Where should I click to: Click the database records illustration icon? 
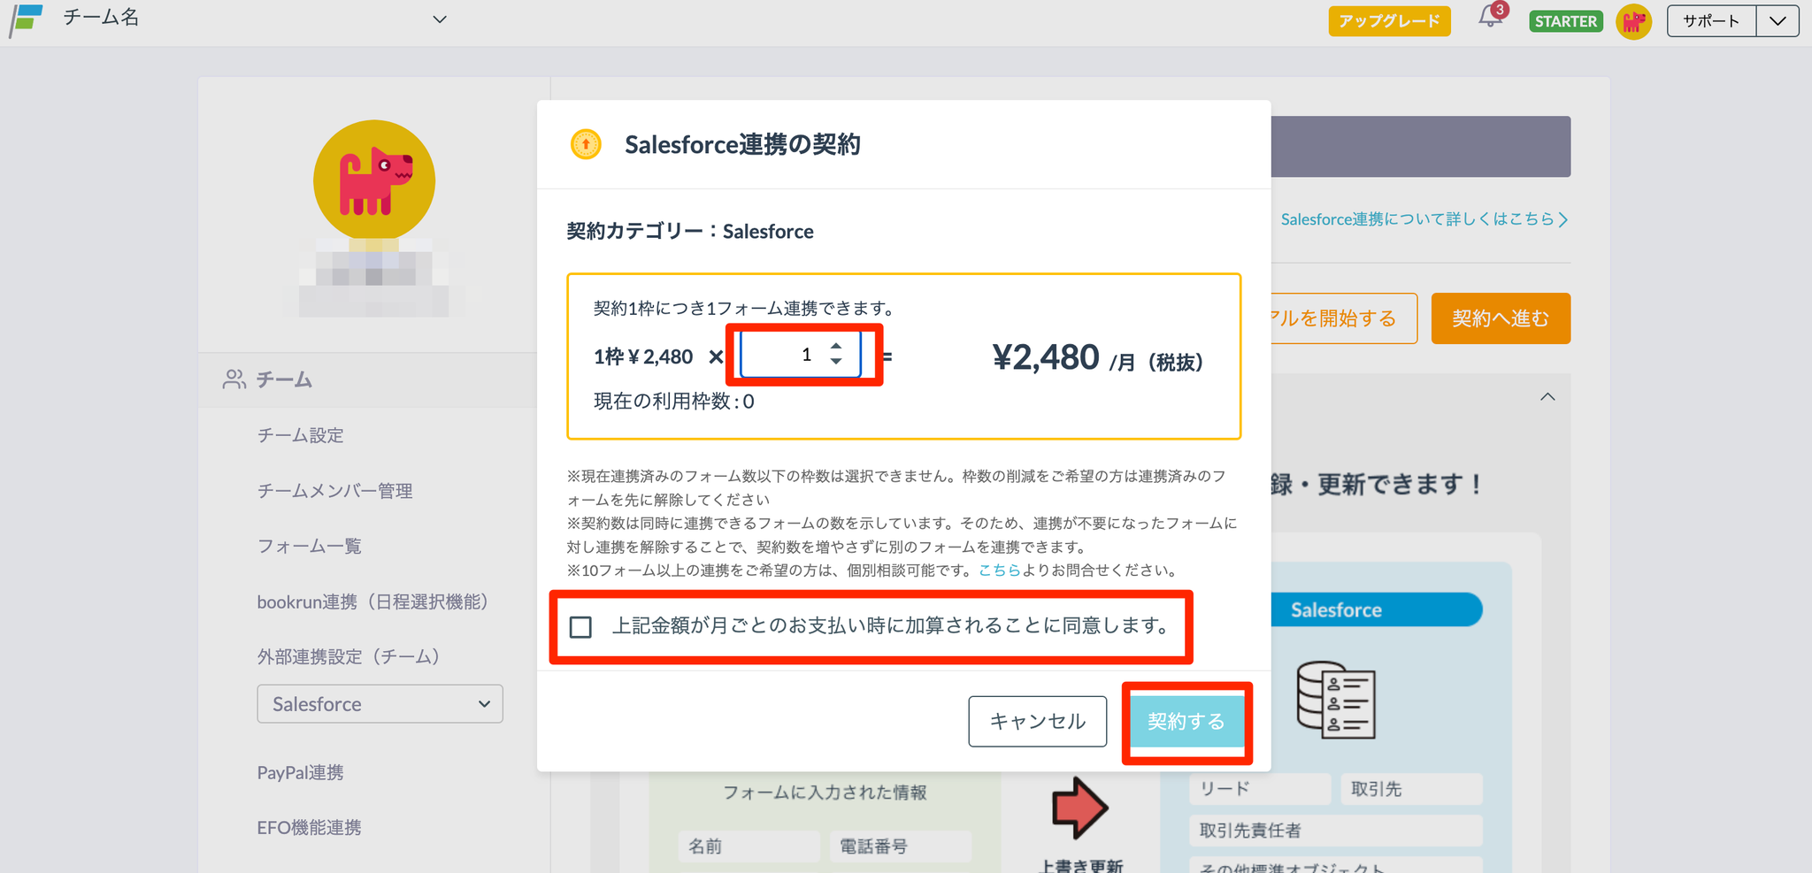pos(1335,700)
